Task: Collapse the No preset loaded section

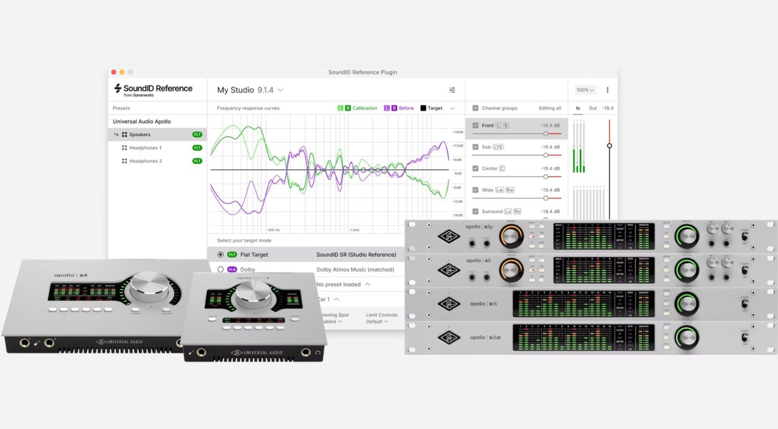Action: click(368, 284)
